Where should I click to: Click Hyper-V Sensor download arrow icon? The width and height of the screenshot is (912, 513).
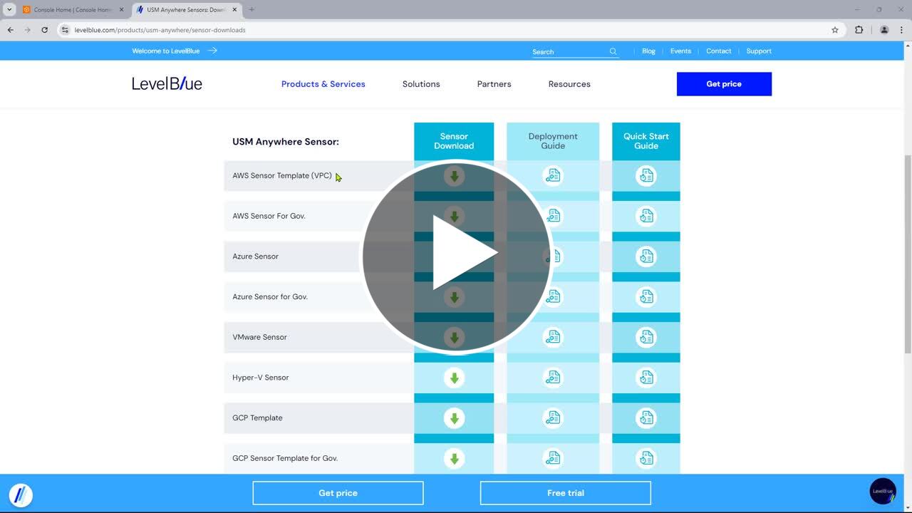454,378
